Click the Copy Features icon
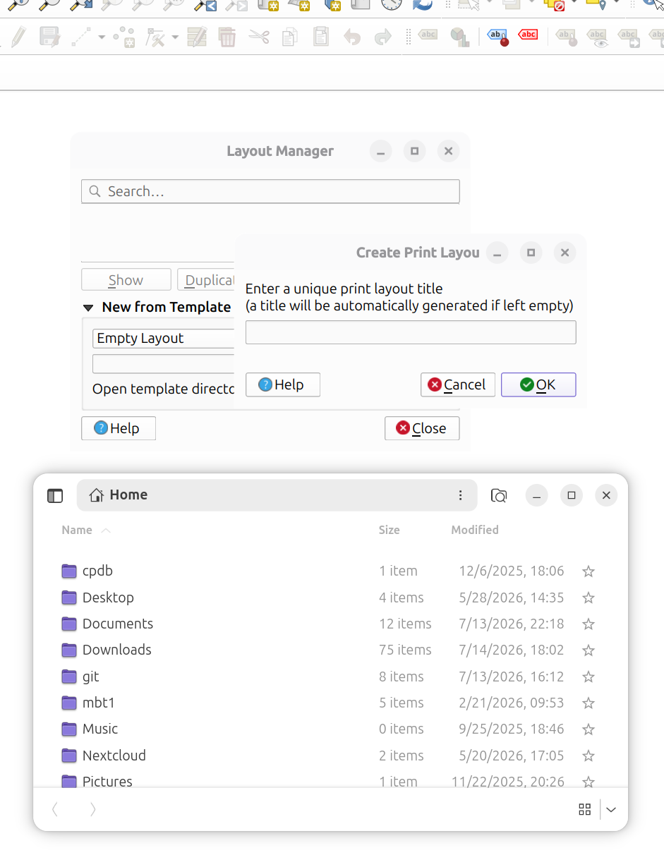Viewport: 664px width, 855px height. pos(289,36)
